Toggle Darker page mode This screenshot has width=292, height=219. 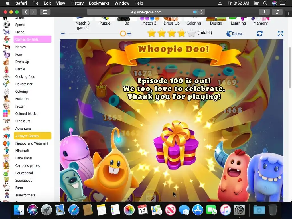pyautogui.click(x=234, y=34)
